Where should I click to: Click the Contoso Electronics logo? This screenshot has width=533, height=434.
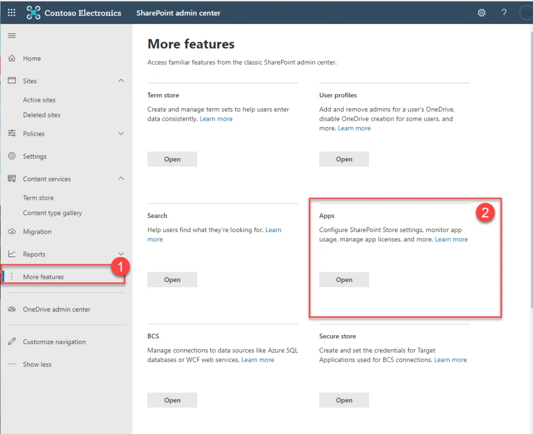coord(33,12)
